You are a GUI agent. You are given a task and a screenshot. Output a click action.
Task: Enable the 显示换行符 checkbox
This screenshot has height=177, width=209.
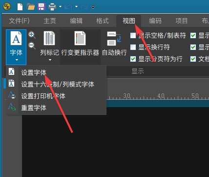tap(133, 47)
